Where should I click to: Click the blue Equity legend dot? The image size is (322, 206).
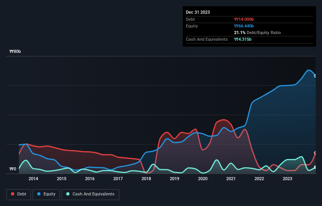[x=39, y=194]
